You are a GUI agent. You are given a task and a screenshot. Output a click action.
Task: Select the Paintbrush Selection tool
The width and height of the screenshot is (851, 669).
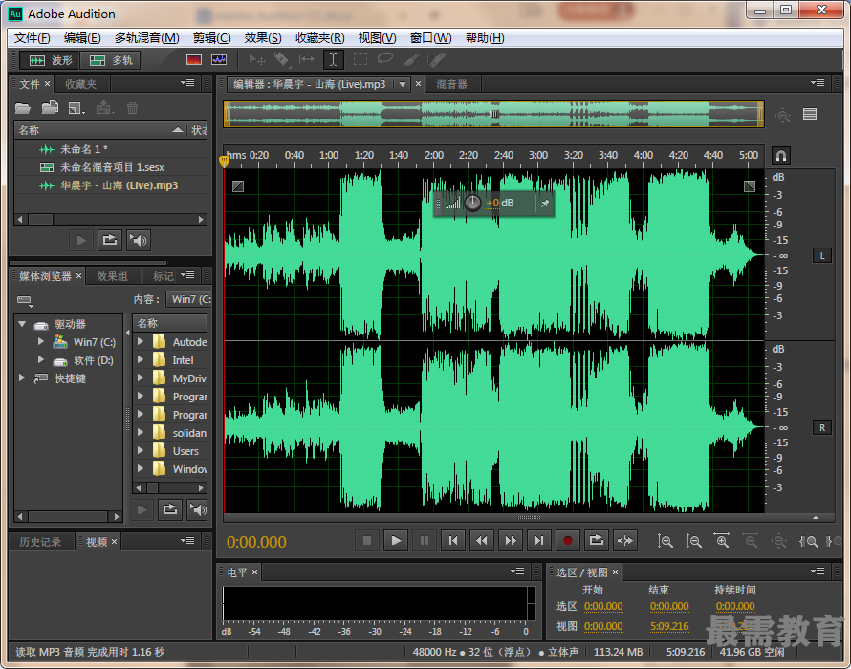pos(411,59)
